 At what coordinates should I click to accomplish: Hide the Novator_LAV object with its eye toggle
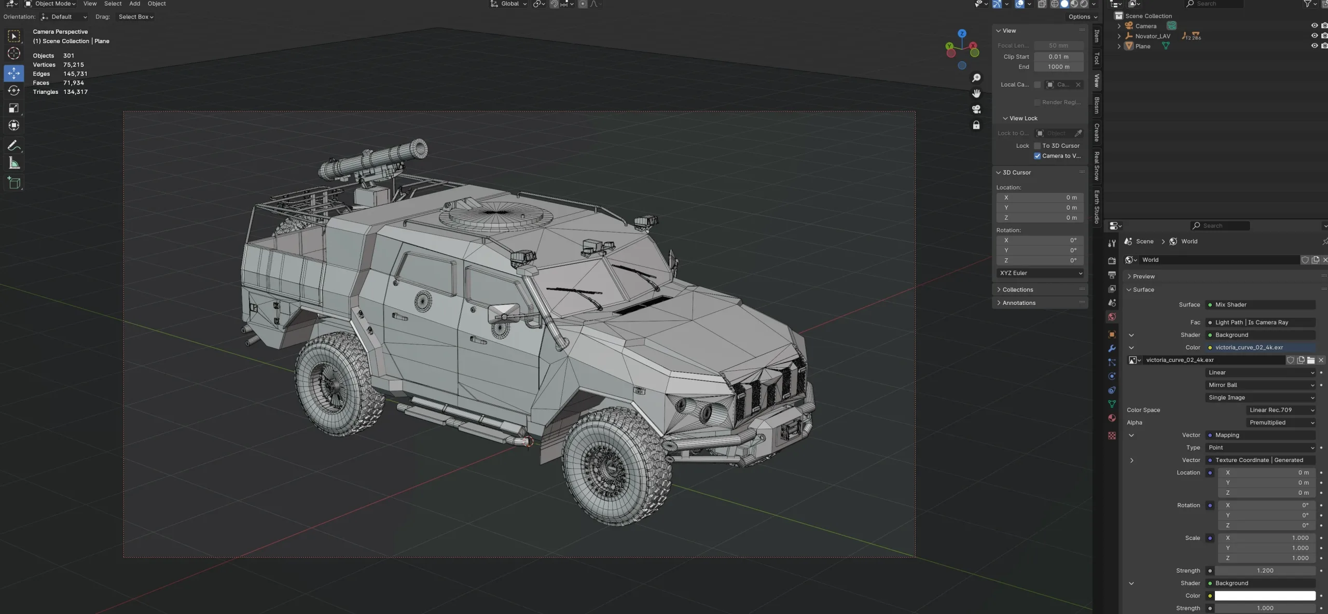(1315, 36)
